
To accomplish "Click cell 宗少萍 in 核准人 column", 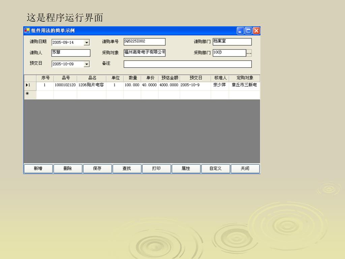I will point(220,86).
